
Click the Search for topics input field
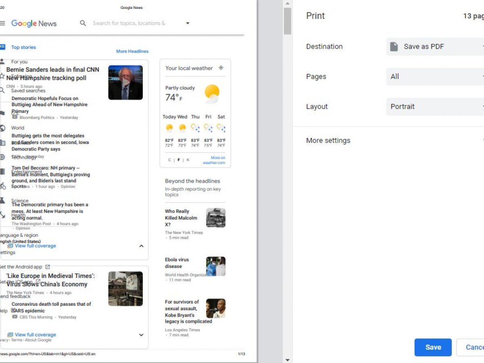pos(129,23)
